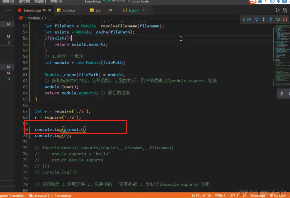Open the 运行(R) menu
The width and height of the screenshot is (290, 198).
click(24, 2)
